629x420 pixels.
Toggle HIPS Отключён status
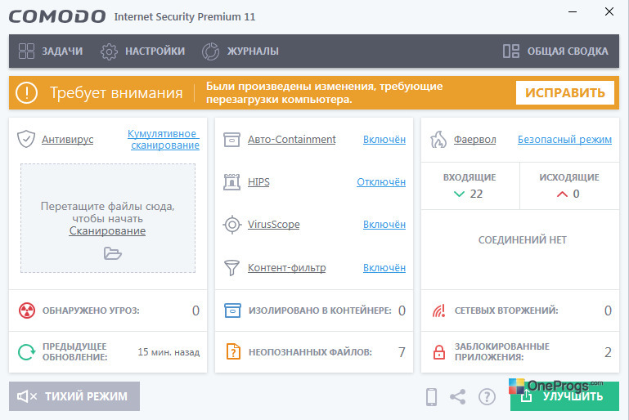click(381, 182)
